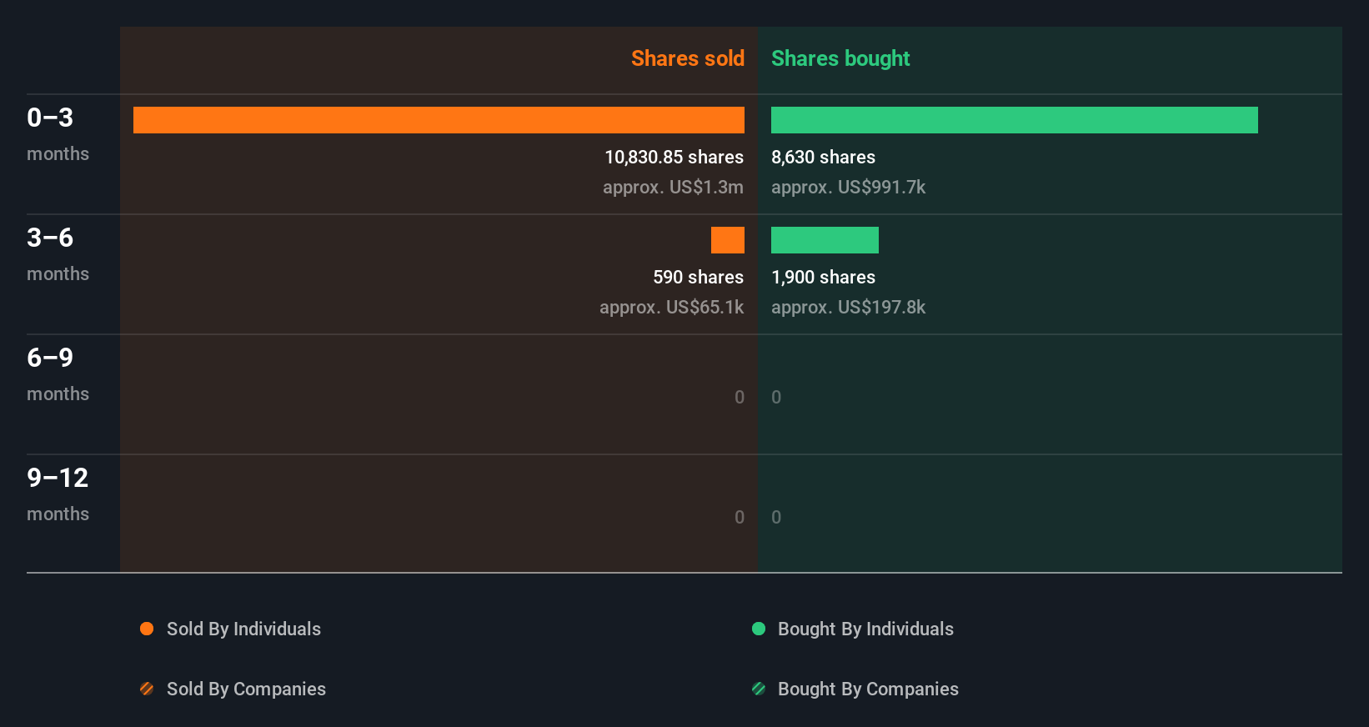Click the 590 shares value
The height and width of the screenshot is (727, 1369).
[698, 278]
